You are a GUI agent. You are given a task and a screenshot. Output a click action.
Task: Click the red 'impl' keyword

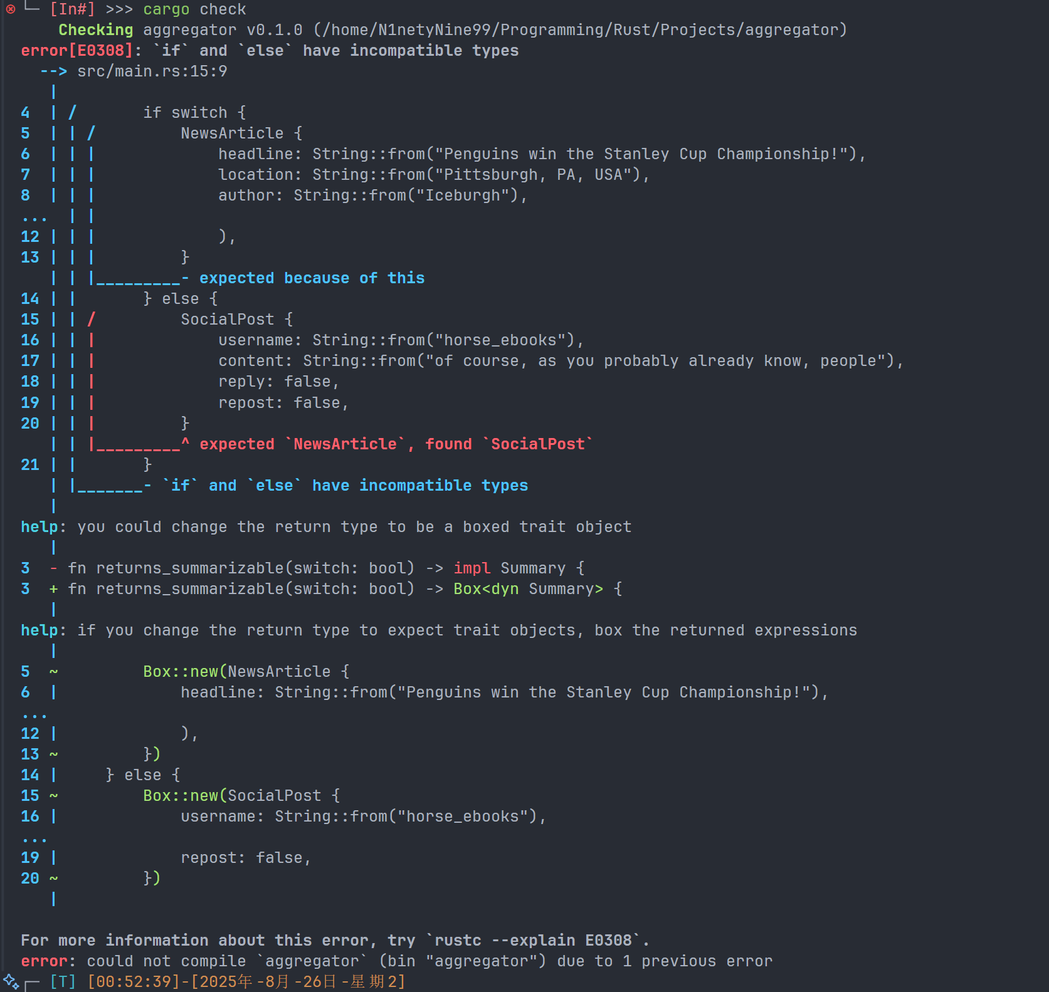pyautogui.click(x=472, y=568)
